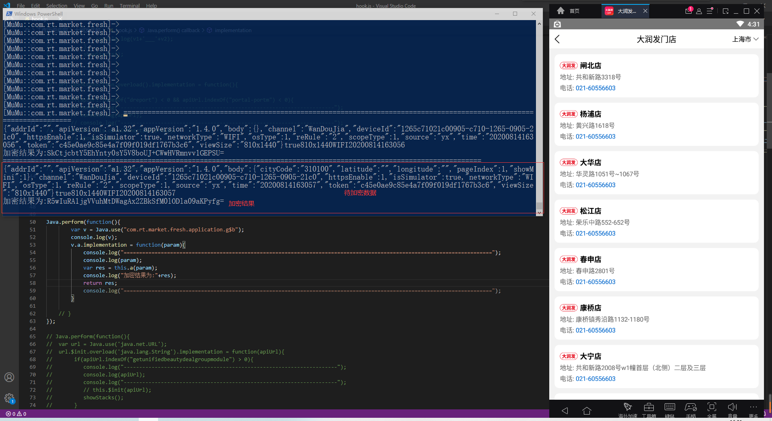This screenshot has height=421, width=772.
Task: Open the 手柄 gamepad settings
Action: (x=691, y=410)
